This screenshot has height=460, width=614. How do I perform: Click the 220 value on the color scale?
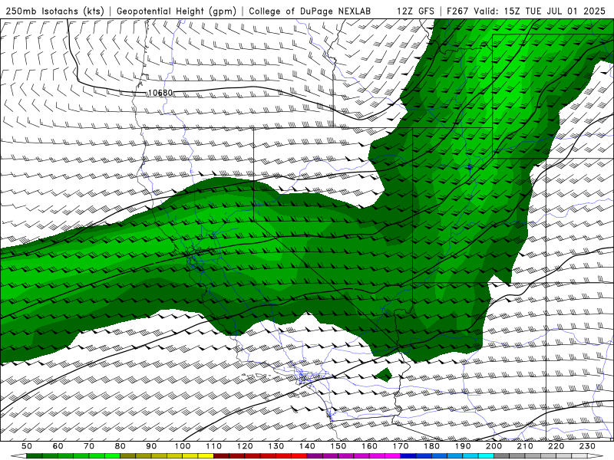(556, 446)
